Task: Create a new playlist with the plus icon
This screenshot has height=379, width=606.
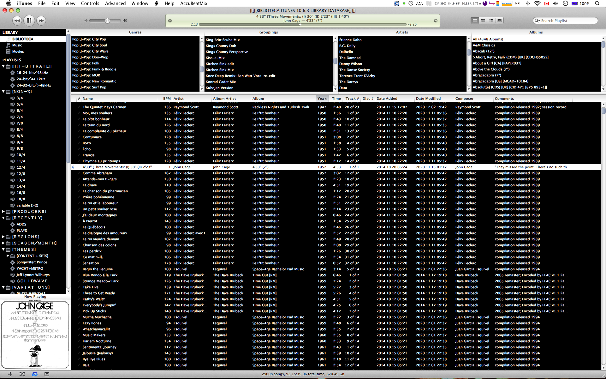Action: (10, 374)
